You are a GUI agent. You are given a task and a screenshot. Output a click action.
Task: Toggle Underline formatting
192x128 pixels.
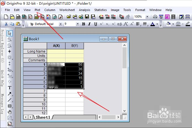95,24
